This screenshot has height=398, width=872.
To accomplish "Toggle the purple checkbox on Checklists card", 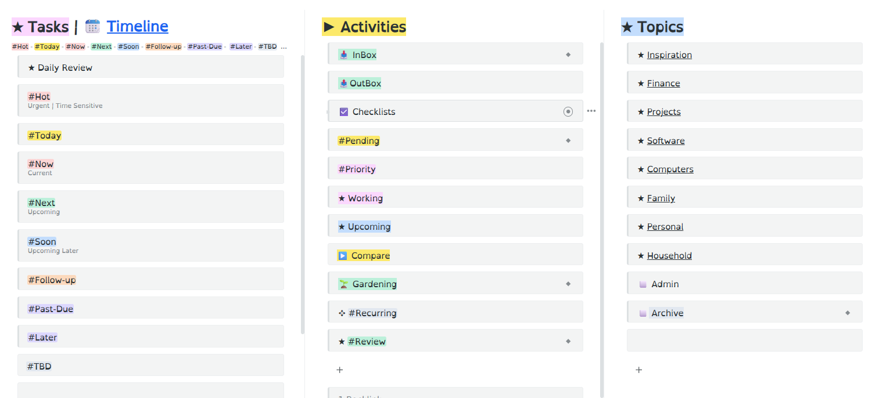I will [343, 112].
